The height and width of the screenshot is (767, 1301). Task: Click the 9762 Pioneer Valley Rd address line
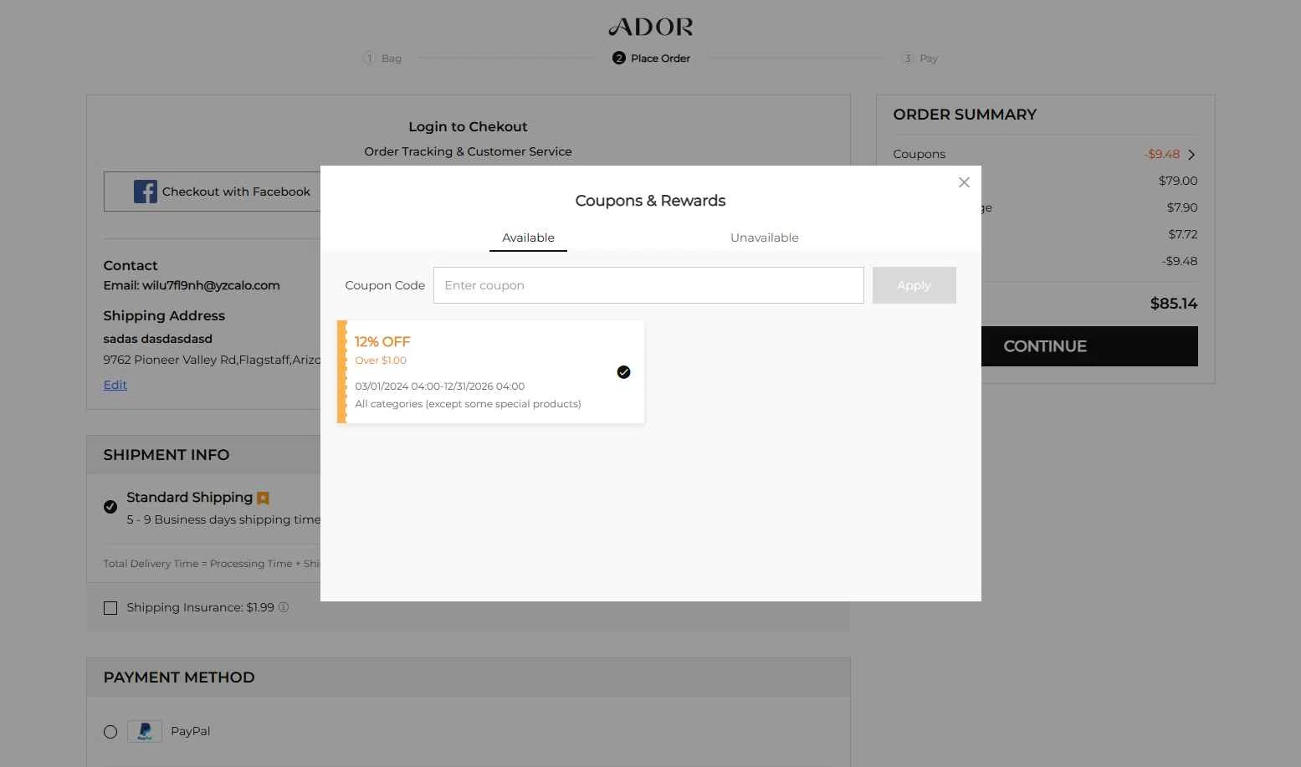[212, 360]
